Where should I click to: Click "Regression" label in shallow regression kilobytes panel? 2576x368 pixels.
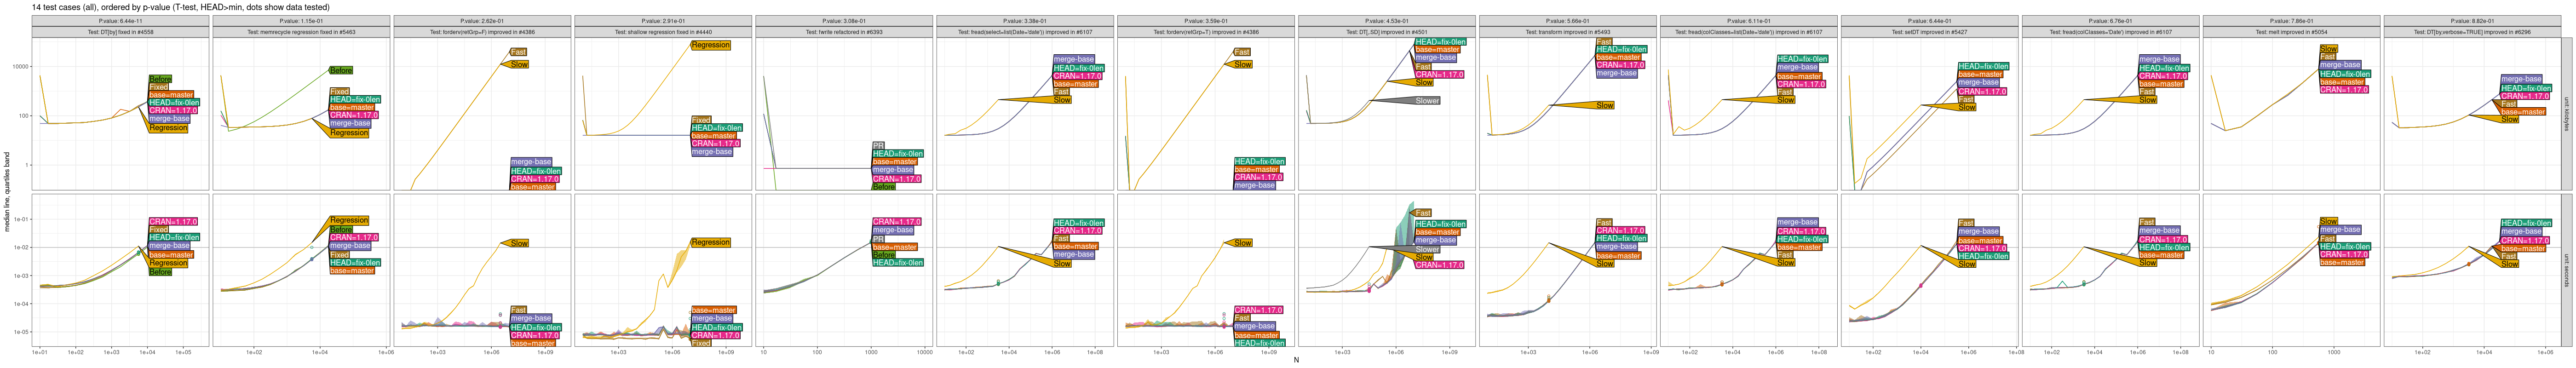710,45
